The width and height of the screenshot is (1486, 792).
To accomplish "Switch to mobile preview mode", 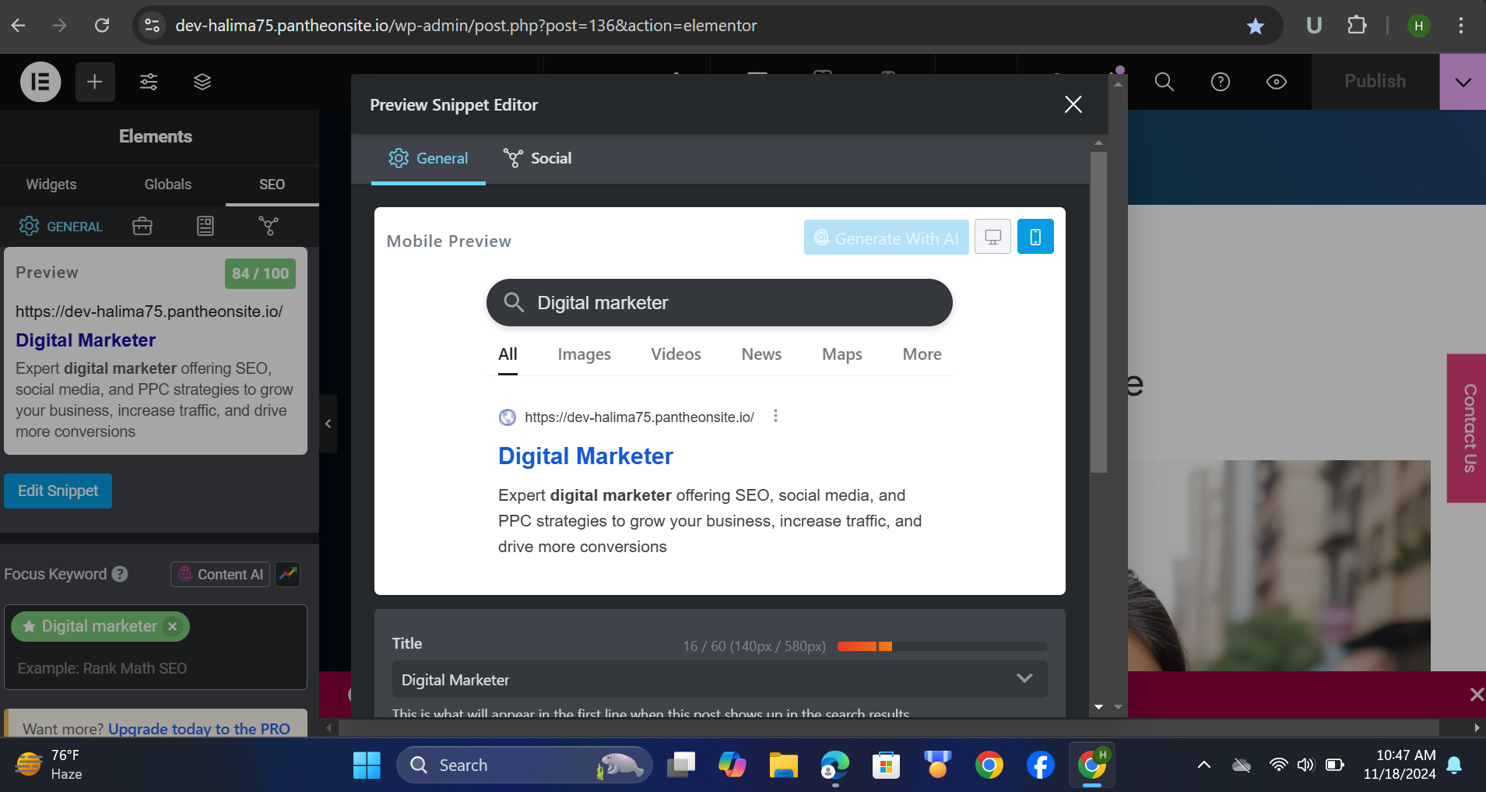I will point(1035,238).
